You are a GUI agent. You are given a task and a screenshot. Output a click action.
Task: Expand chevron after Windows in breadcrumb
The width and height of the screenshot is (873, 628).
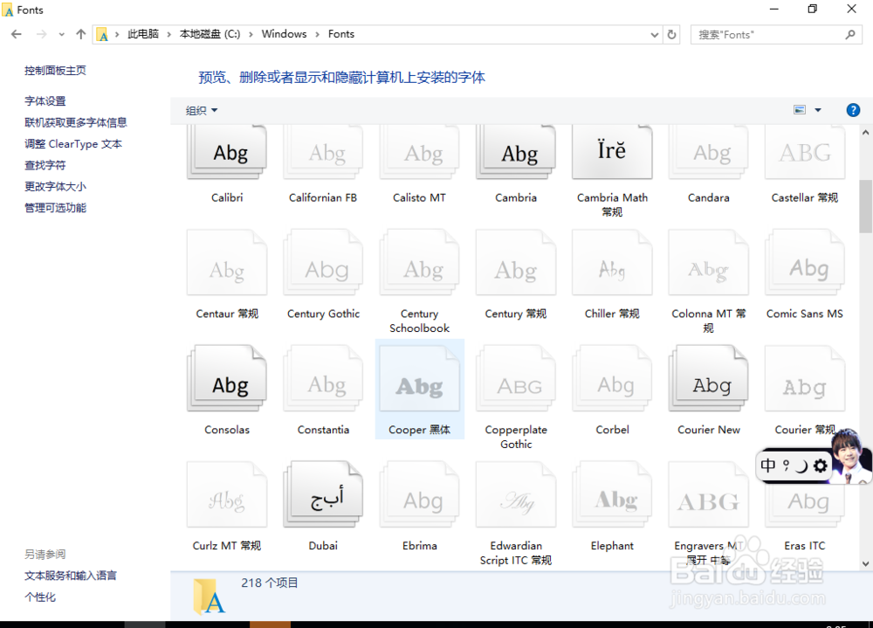point(318,35)
